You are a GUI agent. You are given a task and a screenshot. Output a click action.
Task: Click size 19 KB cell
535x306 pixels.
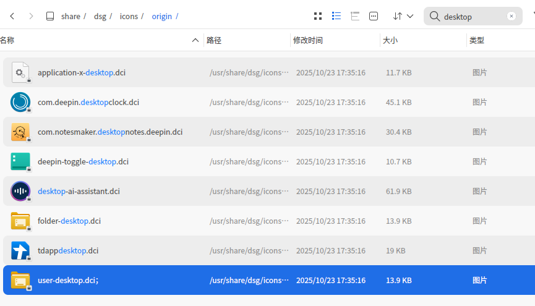(x=395, y=251)
